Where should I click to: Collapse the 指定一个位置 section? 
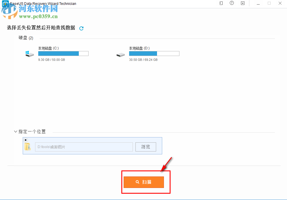pos(16,131)
